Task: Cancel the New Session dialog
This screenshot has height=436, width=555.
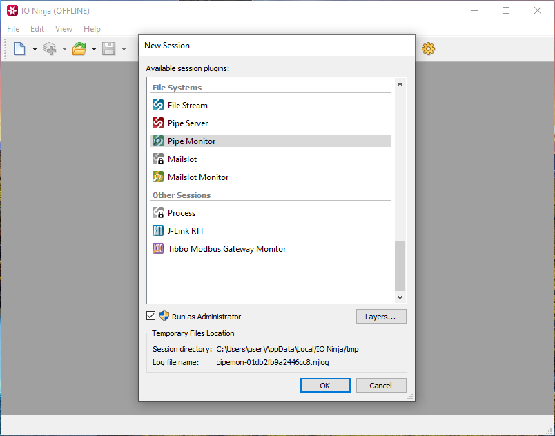Action: (381, 386)
